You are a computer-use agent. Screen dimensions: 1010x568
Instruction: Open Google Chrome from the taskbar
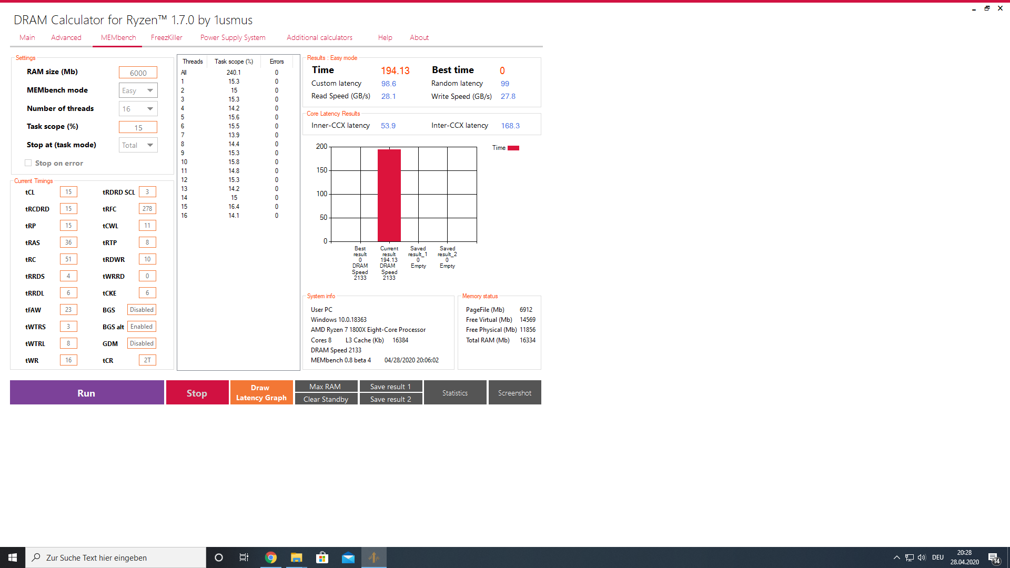(x=271, y=557)
